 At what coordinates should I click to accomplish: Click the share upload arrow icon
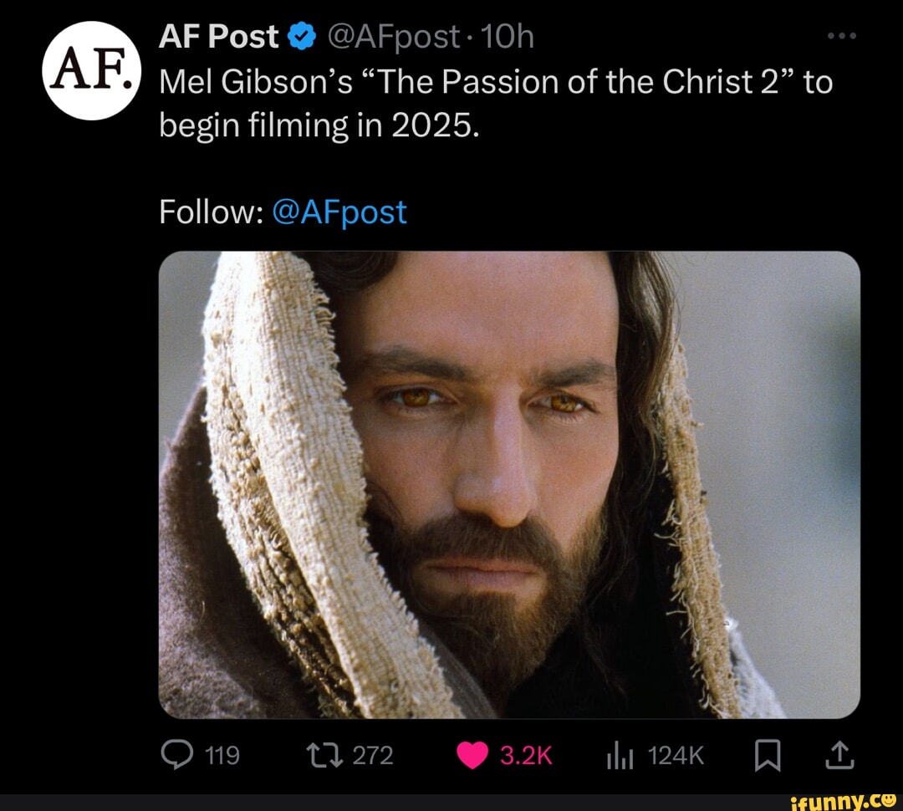point(839,754)
